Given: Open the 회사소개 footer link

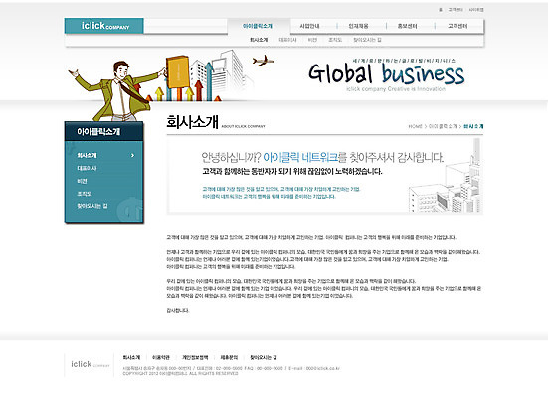Looking at the screenshot, I should pos(131,358).
